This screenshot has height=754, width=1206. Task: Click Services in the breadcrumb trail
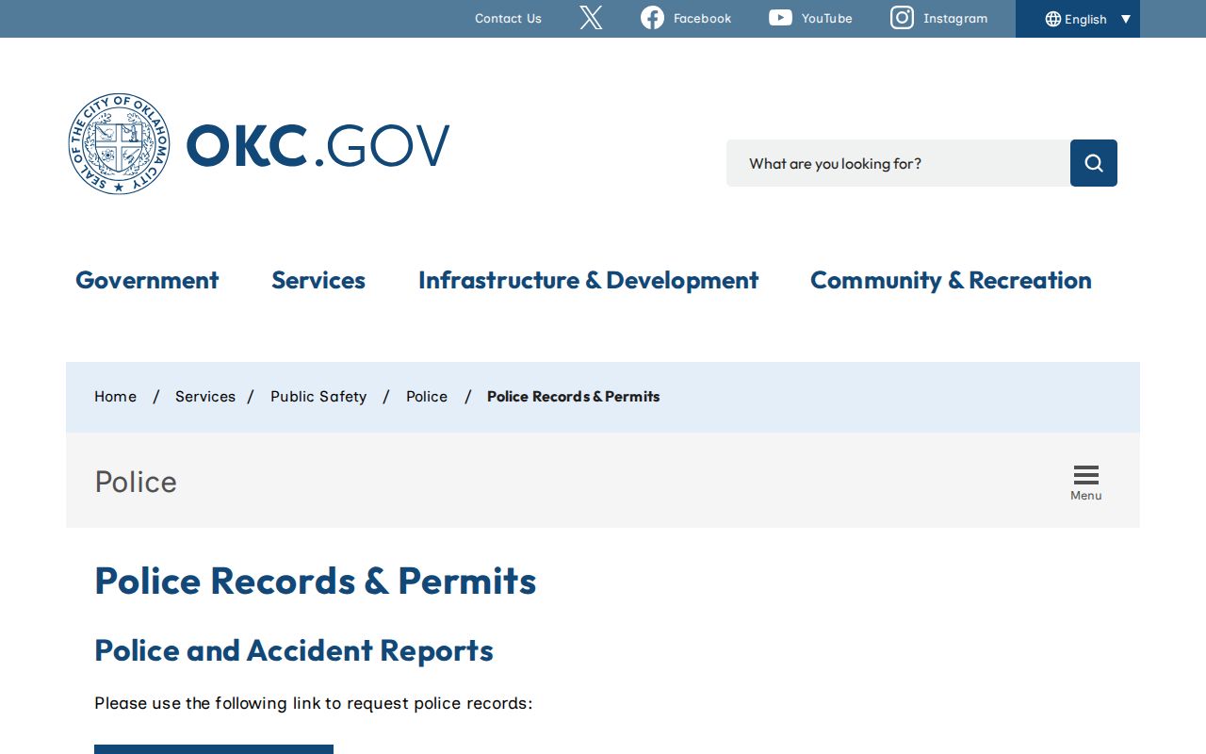pos(205,397)
